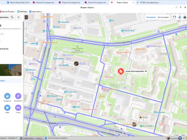
Task: Click the round traffic indicator icon
Action: tap(174, 17)
